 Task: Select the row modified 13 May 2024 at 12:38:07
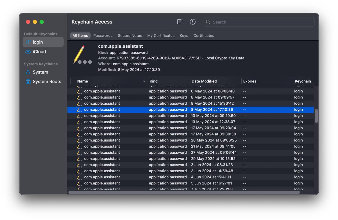191,122
